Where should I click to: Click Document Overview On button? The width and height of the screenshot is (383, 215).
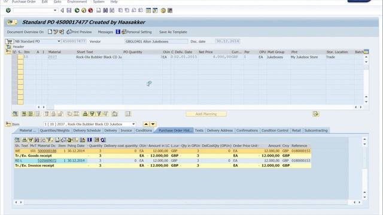pos(25,32)
